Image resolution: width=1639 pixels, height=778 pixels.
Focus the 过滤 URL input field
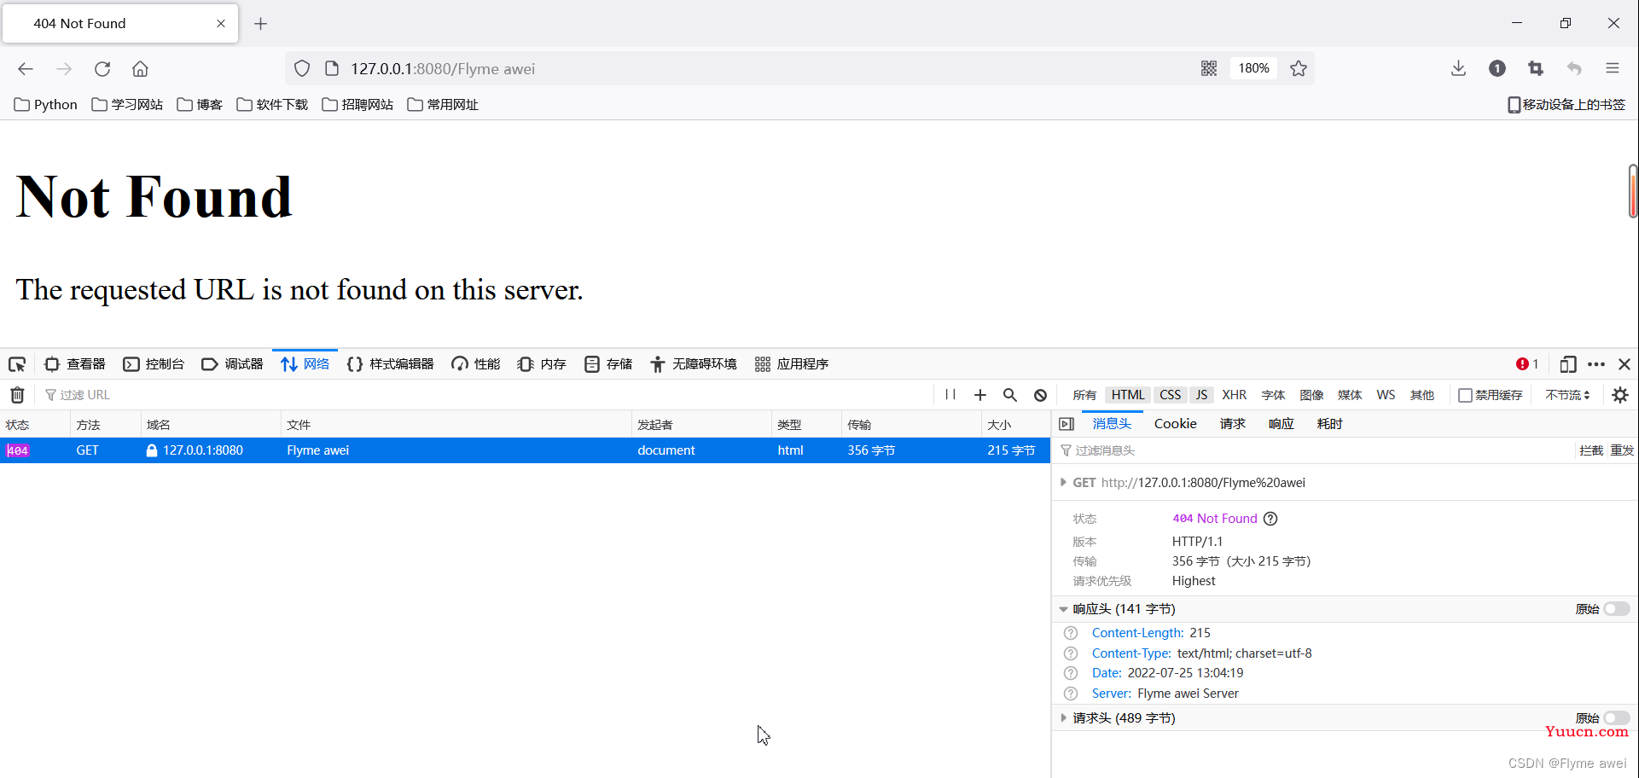(486, 395)
